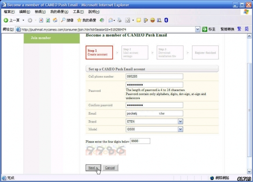Click the Messenger smiley face icon
253x182 pixels.
point(153,20)
